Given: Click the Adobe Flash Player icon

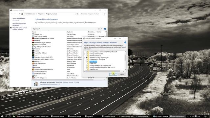Looking at the screenshot, I should pos(33,43).
